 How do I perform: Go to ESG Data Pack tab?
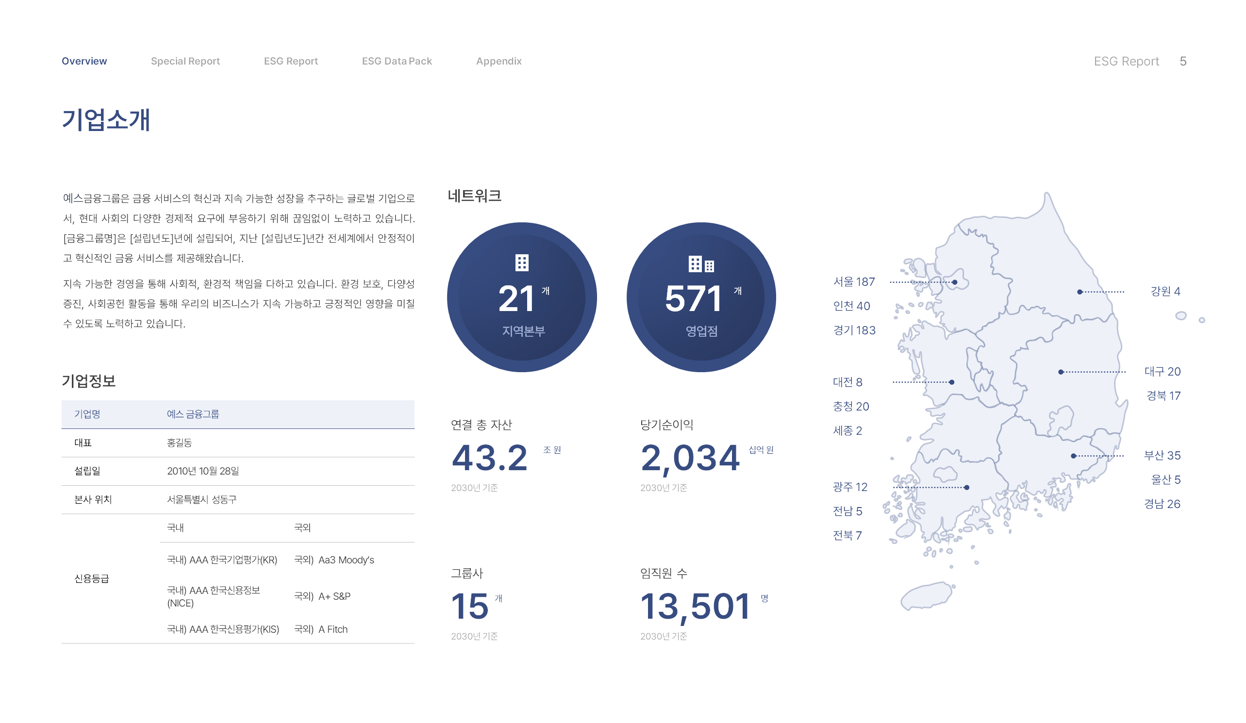[397, 61]
